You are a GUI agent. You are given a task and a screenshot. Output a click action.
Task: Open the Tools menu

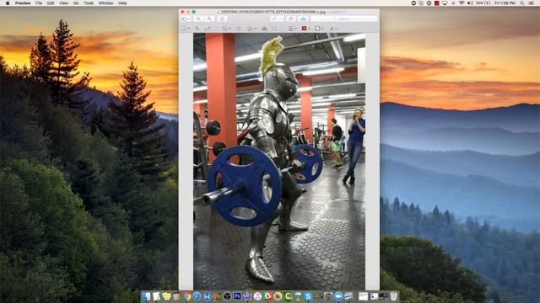[89, 3]
